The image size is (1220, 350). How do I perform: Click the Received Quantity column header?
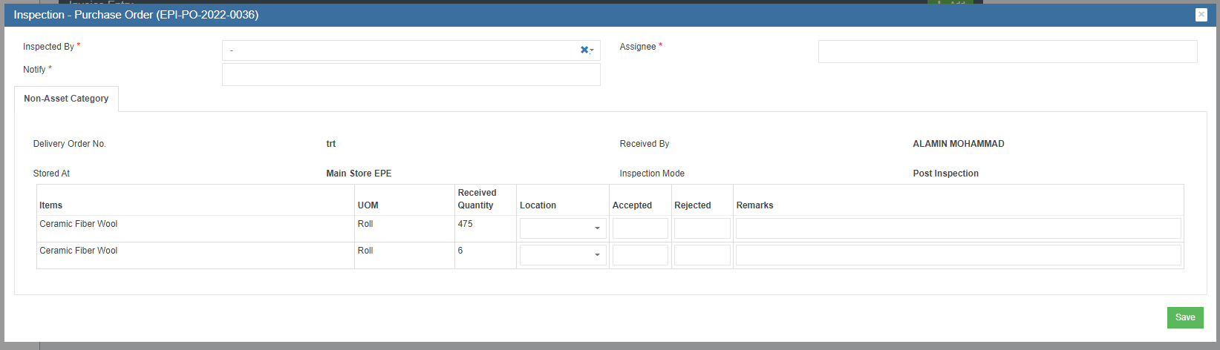point(477,199)
